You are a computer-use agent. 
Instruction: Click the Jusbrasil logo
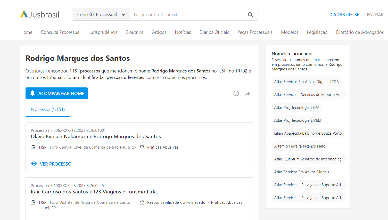(40, 14)
